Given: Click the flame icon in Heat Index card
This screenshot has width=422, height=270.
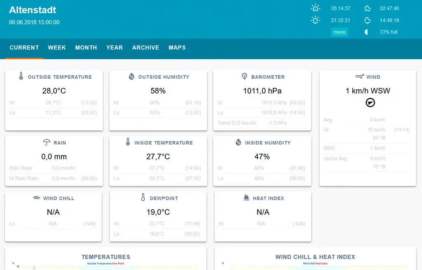Looking at the screenshot, I should point(246,197).
